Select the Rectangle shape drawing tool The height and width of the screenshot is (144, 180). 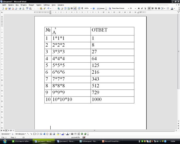coord(35,134)
